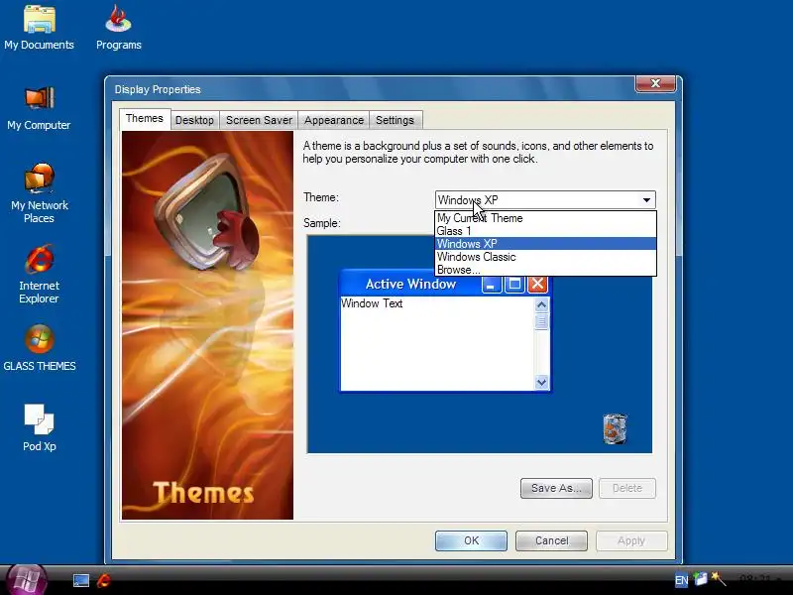Click the sample window maximize button
This screenshot has width=793, height=595.
pyautogui.click(x=514, y=285)
